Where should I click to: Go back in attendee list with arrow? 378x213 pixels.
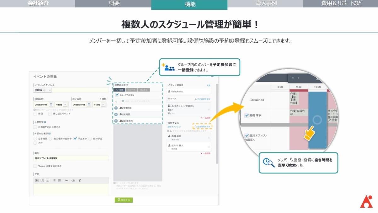click(x=116, y=101)
